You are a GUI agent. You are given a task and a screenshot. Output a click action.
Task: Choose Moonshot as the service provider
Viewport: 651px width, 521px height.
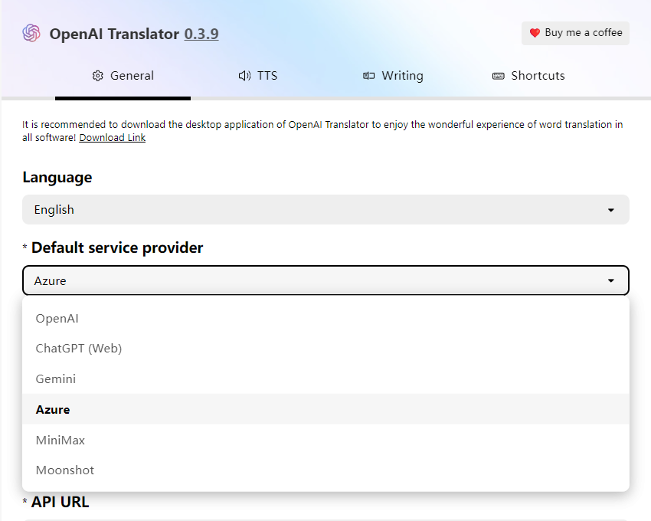tap(65, 470)
